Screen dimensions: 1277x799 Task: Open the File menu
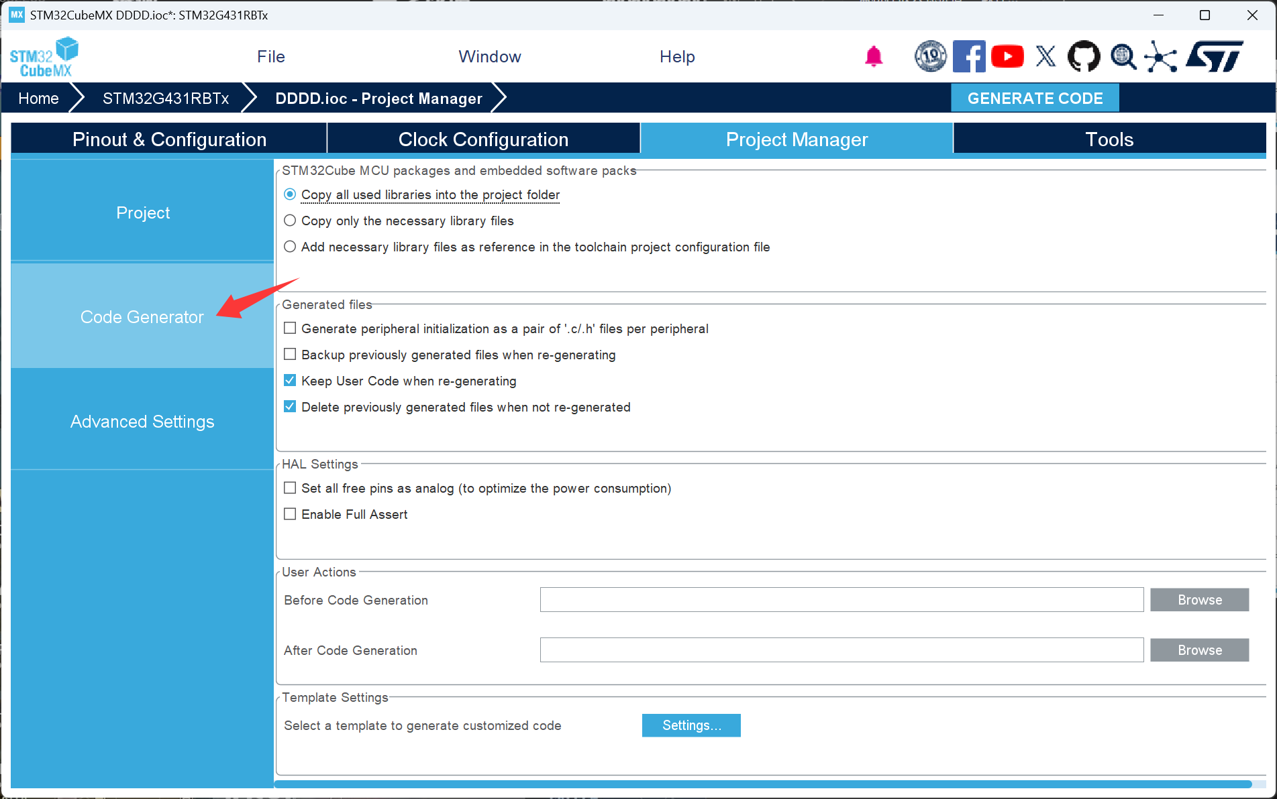(x=271, y=57)
